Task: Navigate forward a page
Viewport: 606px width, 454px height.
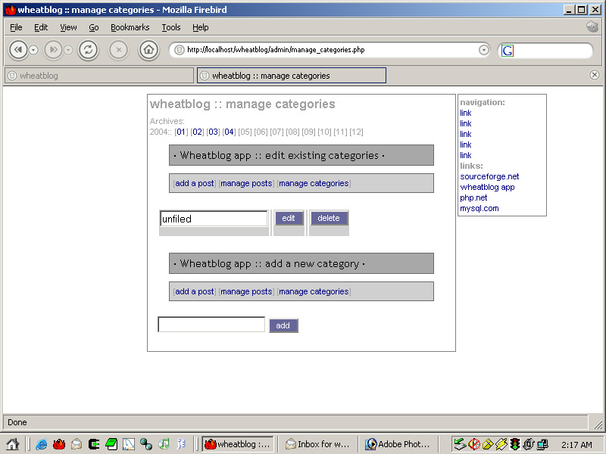Action: (52, 50)
